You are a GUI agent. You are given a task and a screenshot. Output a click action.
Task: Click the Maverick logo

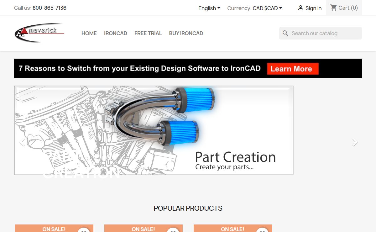pos(39,33)
